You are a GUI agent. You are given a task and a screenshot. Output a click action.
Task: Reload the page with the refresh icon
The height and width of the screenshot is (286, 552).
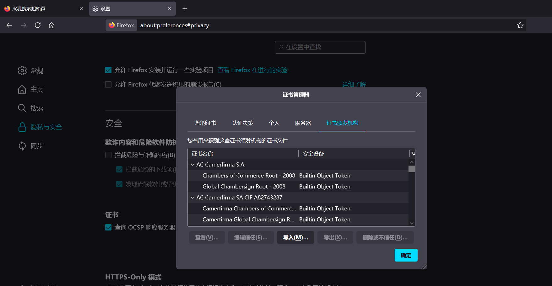tap(37, 25)
